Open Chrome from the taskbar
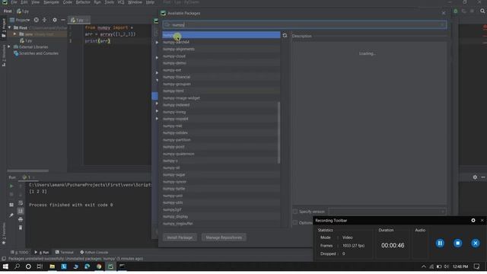The image size is (487, 274). tap(99, 266)
